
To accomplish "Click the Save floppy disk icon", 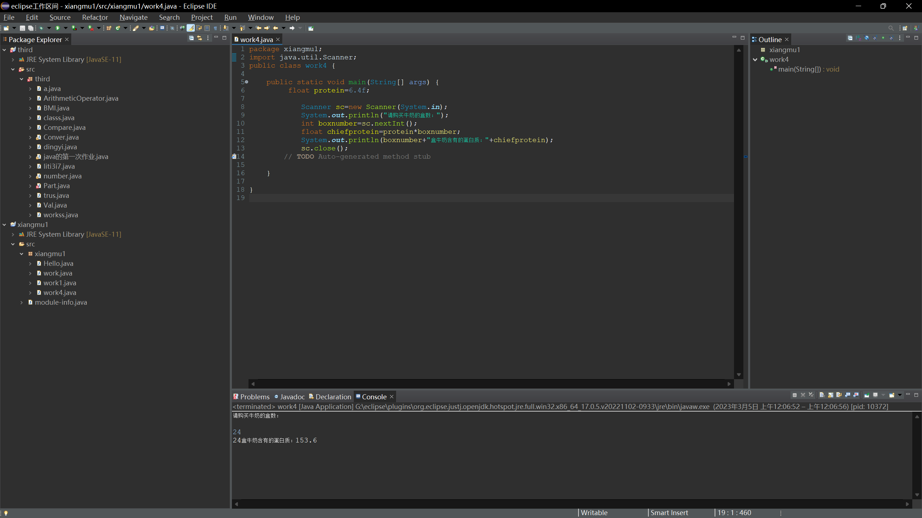I will coord(22,28).
